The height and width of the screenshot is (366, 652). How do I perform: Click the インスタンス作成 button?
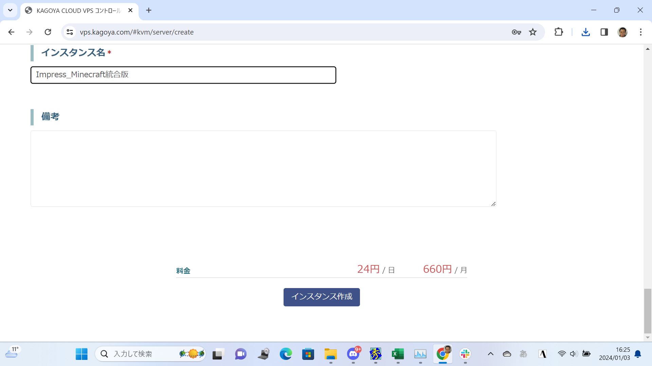pyautogui.click(x=321, y=297)
